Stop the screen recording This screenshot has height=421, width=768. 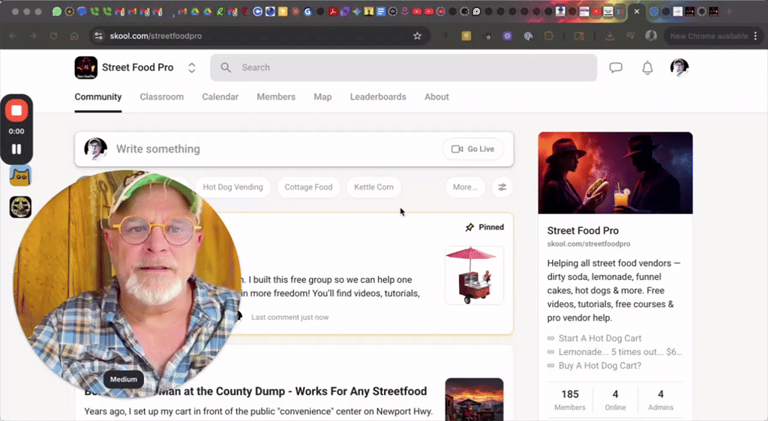point(16,111)
